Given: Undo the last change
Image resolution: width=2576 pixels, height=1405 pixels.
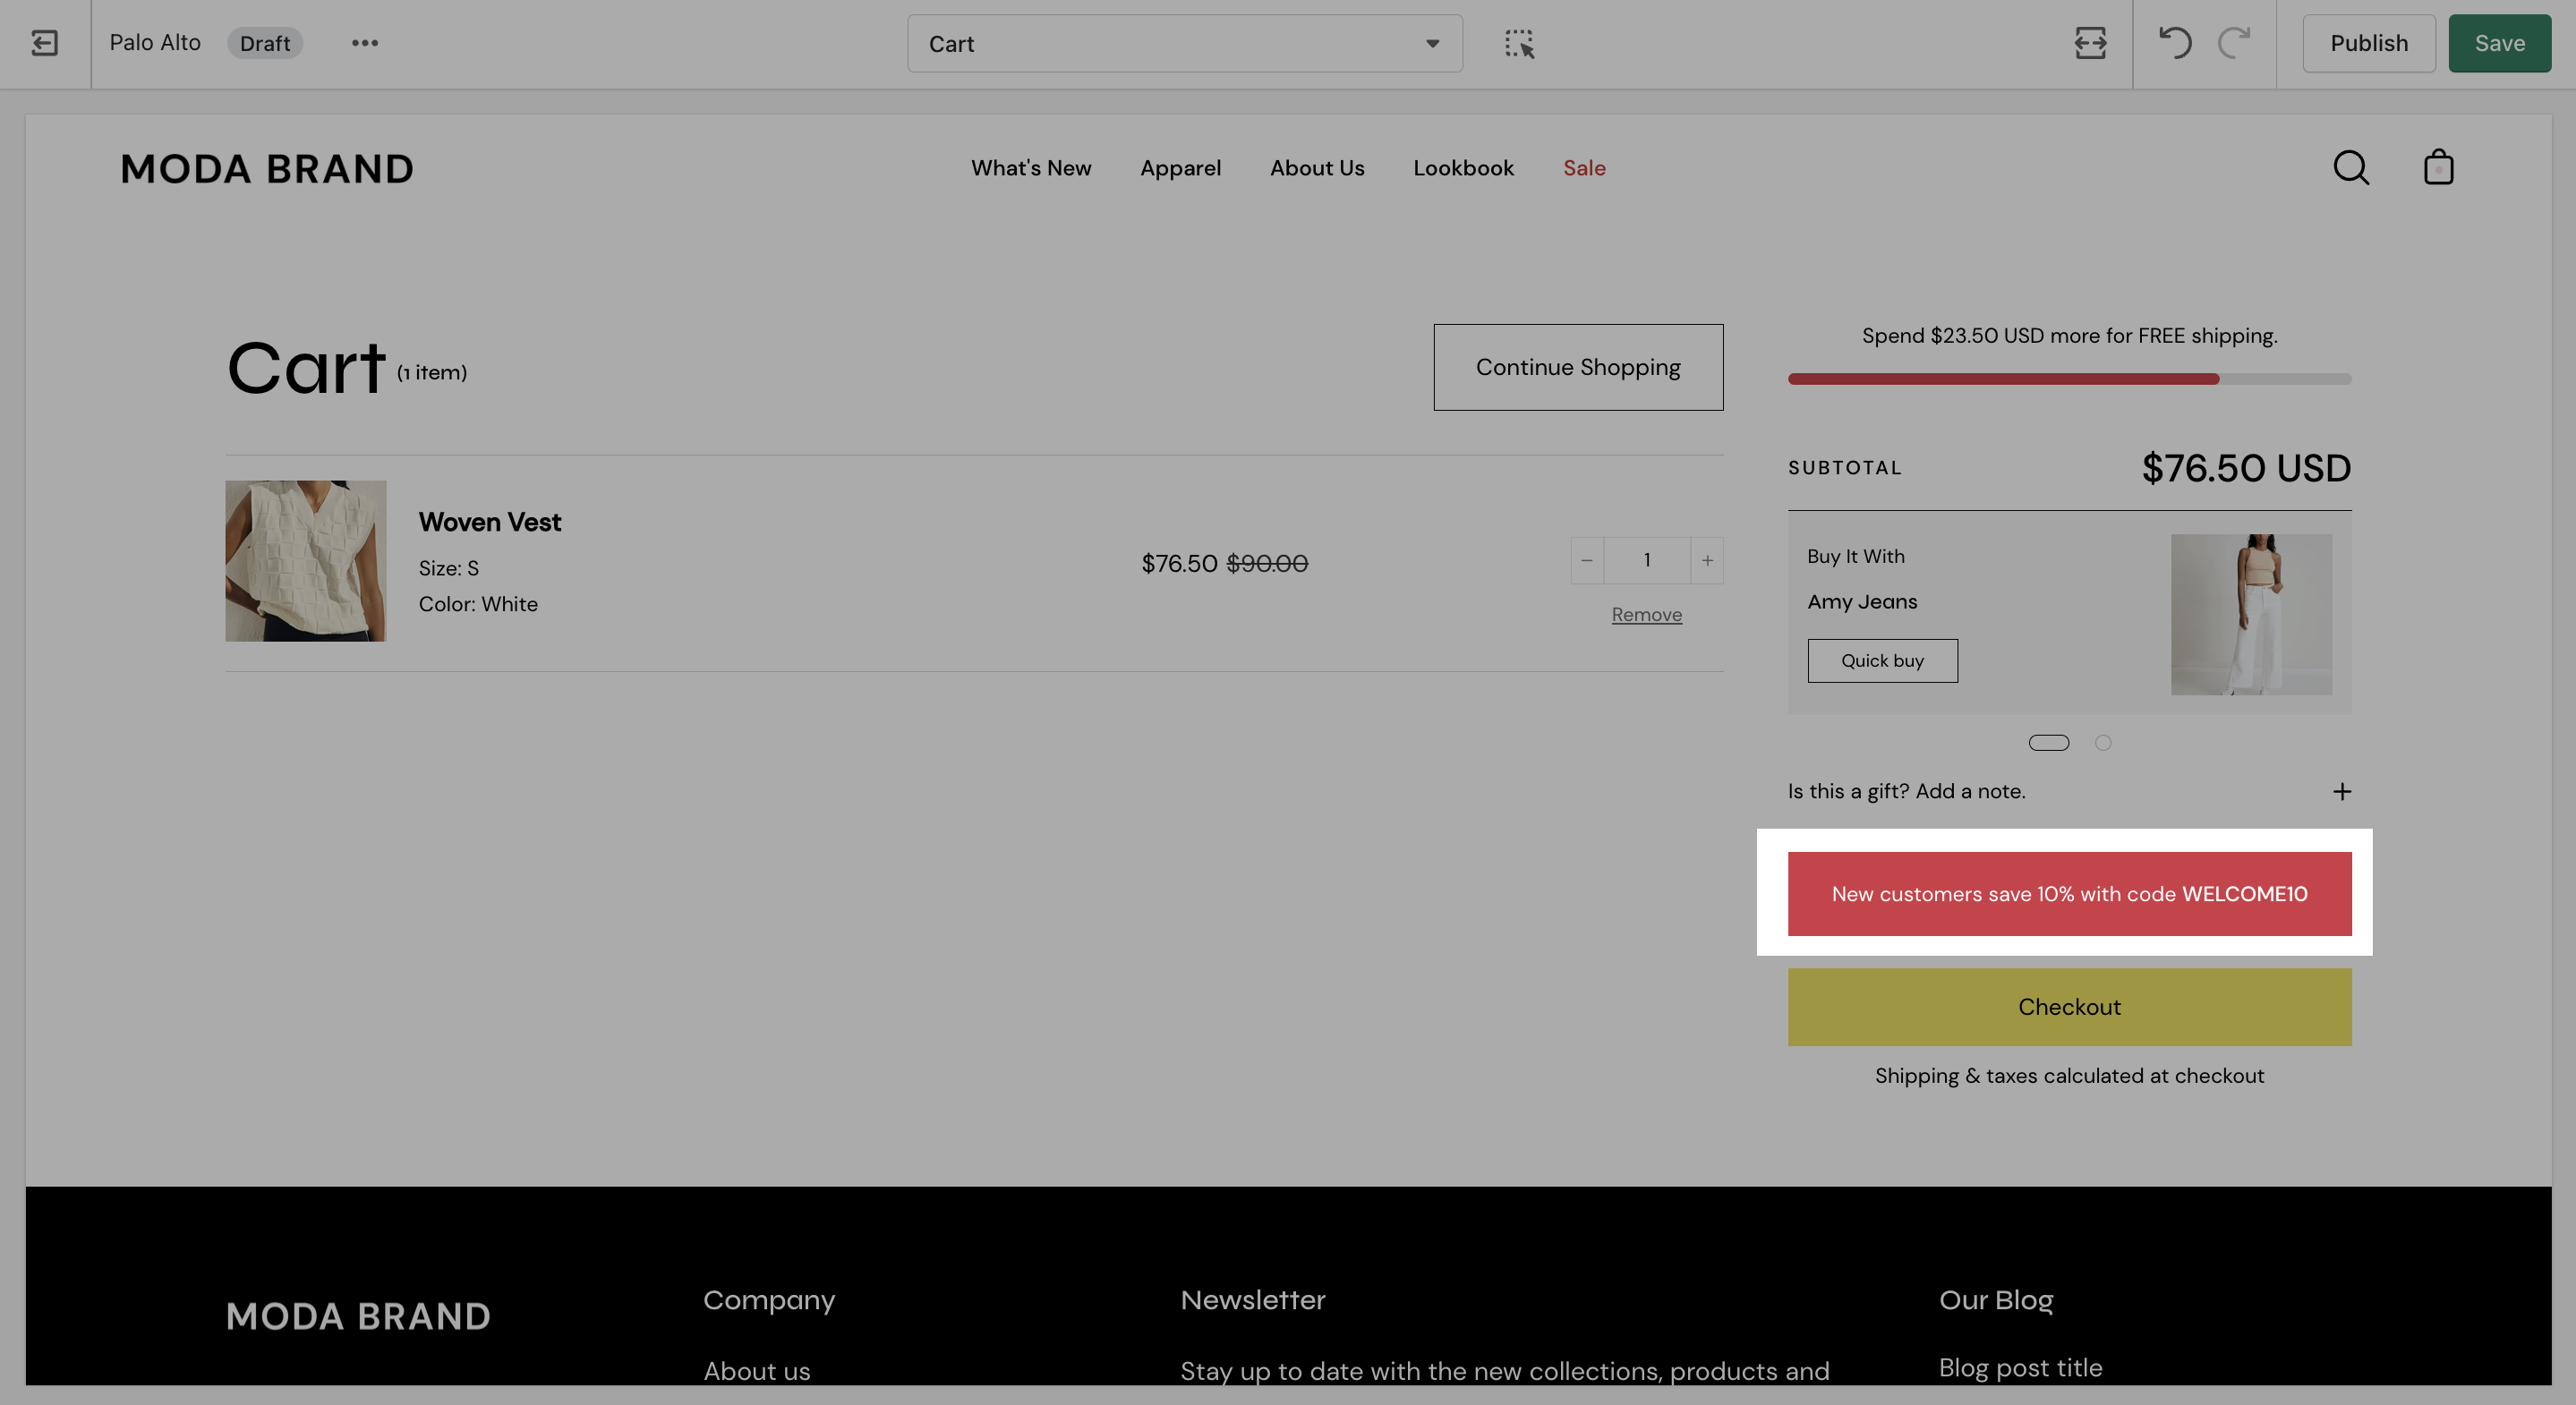Looking at the screenshot, I should (2175, 43).
